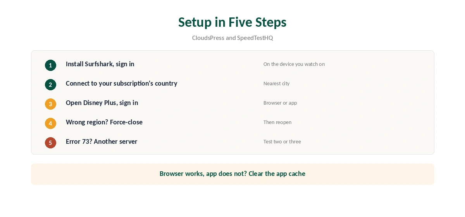Select the 'Setup in Five Steps' heading
The height and width of the screenshot is (217, 465).
pyautogui.click(x=232, y=22)
